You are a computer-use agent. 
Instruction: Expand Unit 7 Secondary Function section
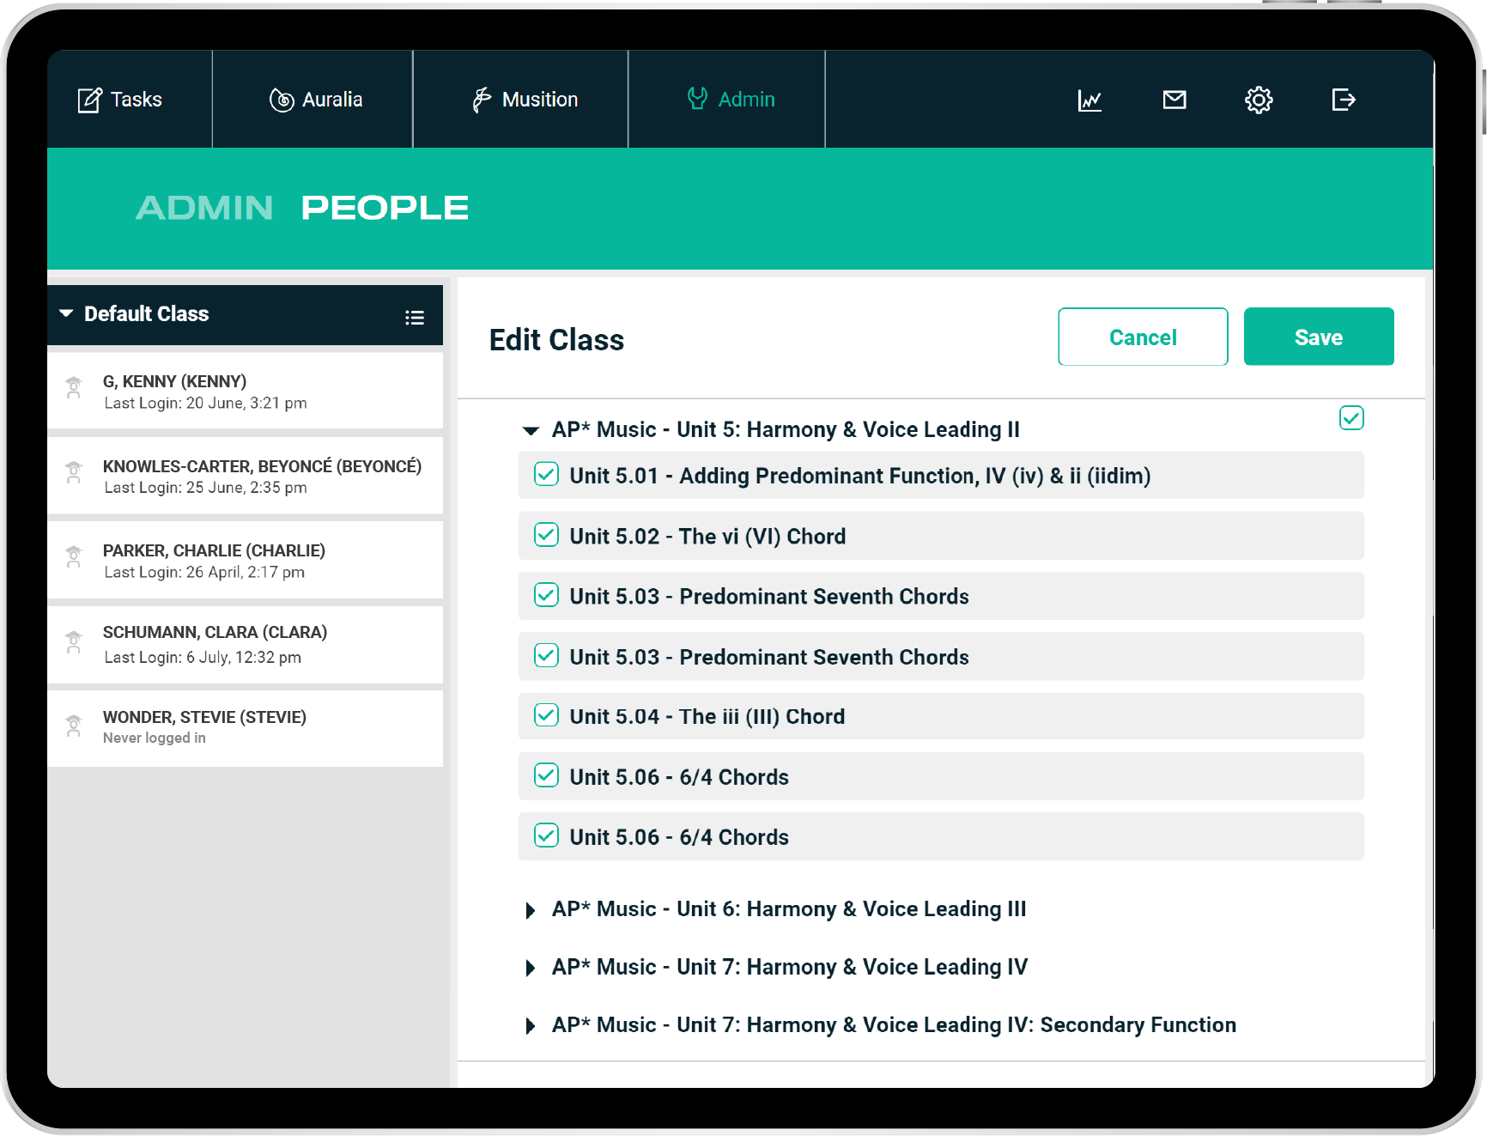(531, 1026)
